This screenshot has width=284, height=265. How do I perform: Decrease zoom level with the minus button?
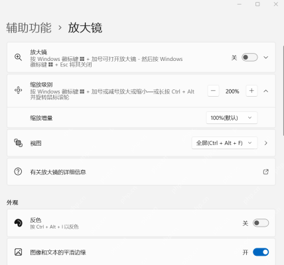213,91
